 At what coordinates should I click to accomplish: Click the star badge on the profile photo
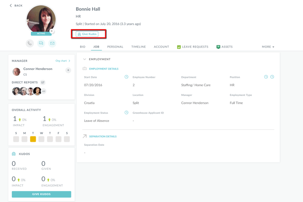[x=52, y=31]
